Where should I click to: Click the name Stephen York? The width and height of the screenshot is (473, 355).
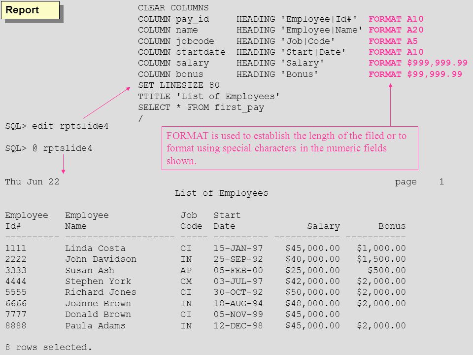[98, 281]
